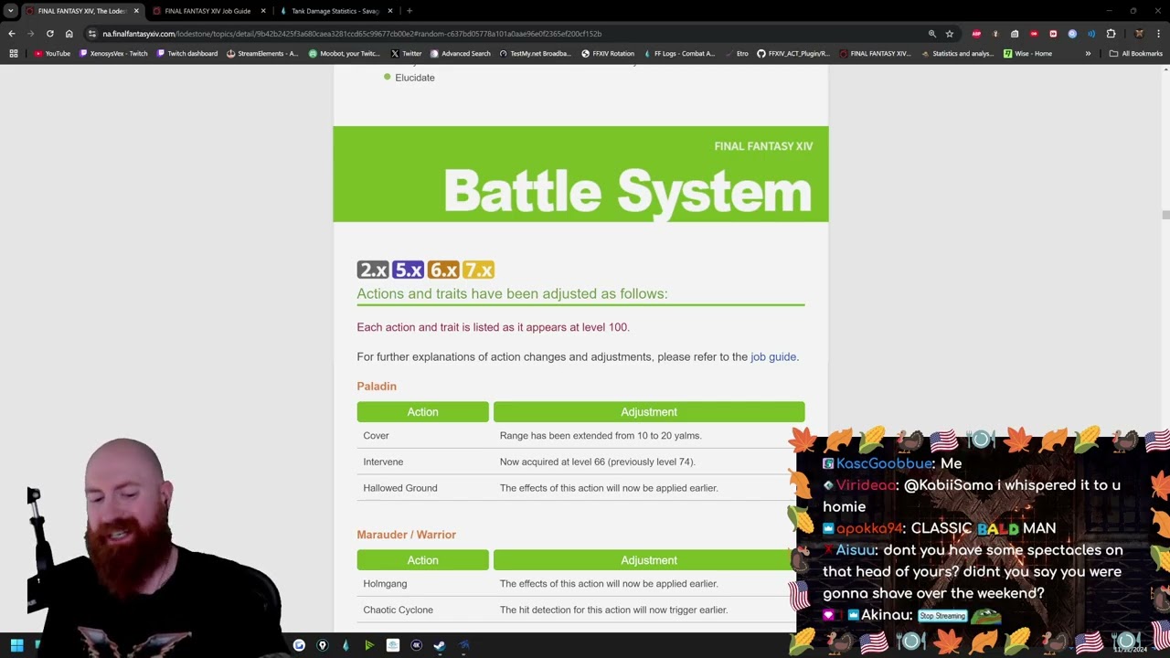Click the 6.x version badge

point(443,270)
